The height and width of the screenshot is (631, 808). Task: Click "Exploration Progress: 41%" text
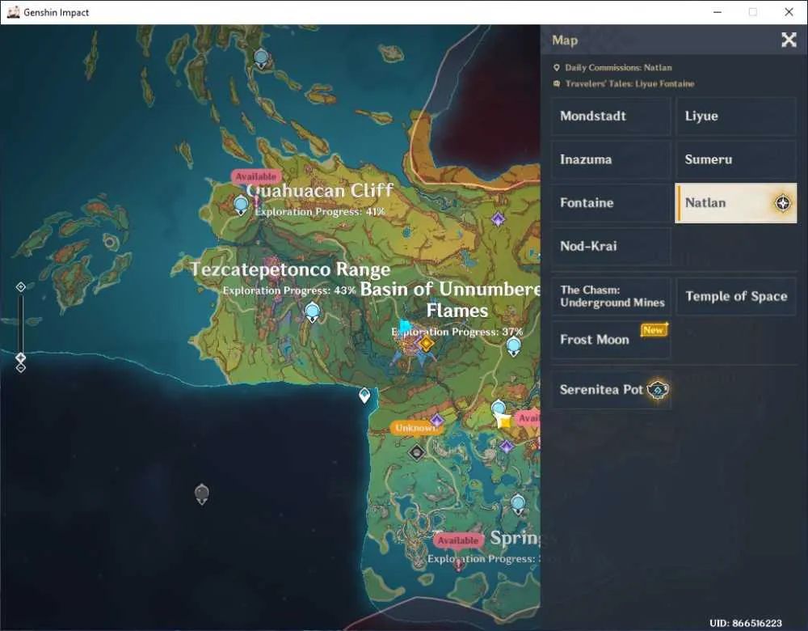319,211
